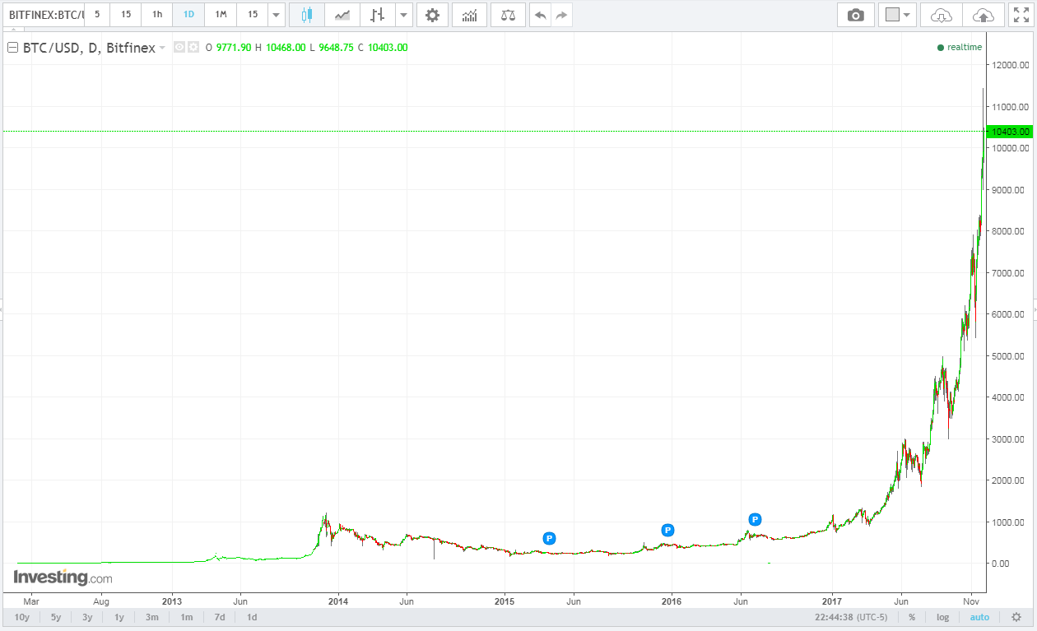Set range to 1d
Screen dimensions: 1037x631
point(252,617)
